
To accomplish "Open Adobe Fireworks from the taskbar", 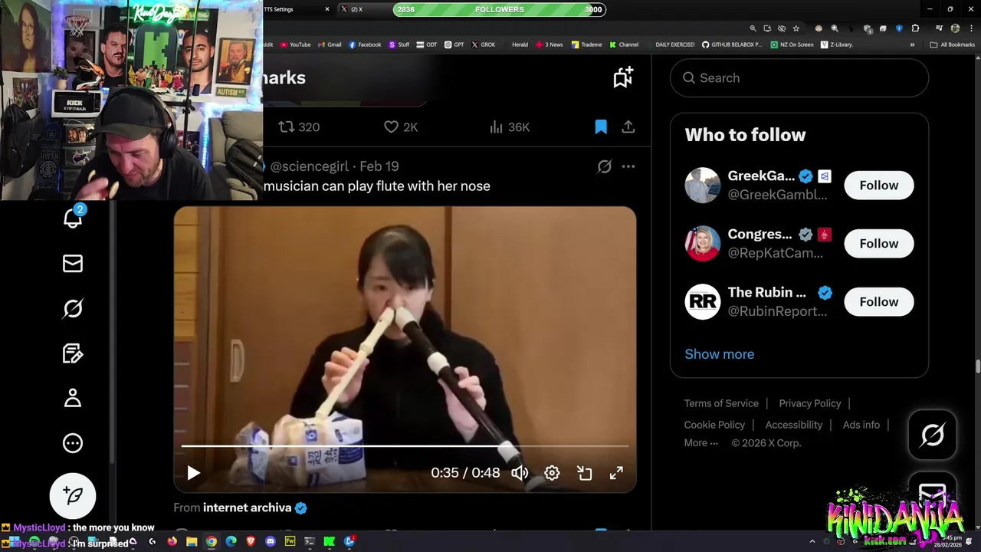I will (x=290, y=541).
